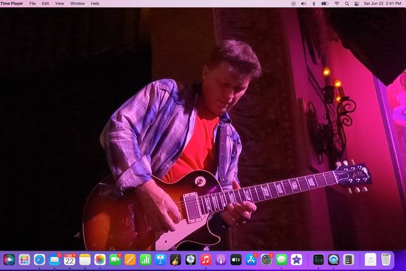Launch the Music app in dock
The image size is (406, 271).
pyautogui.click(x=206, y=260)
